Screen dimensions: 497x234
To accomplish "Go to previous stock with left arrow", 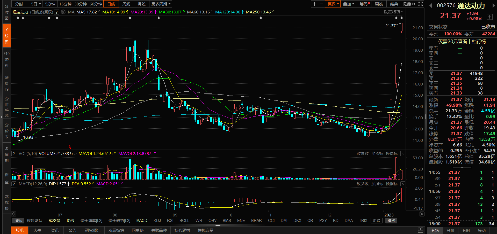I will pos(431,6).
